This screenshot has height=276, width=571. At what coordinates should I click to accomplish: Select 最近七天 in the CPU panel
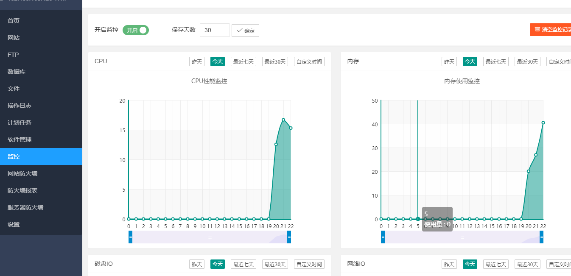(x=244, y=61)
